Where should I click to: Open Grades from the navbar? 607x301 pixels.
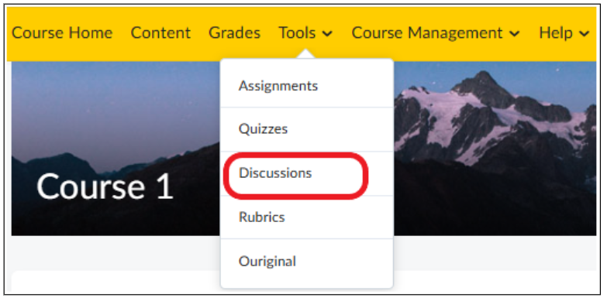coord(234,32)
